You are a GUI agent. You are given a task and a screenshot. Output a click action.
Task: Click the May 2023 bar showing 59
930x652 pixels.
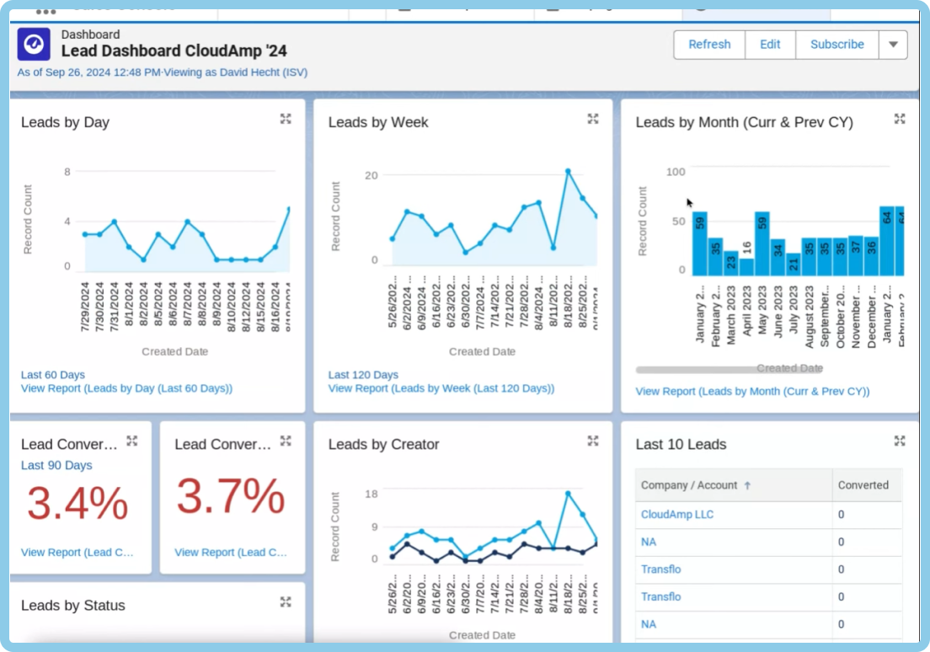pyautogui.click(x=762, y=243)
